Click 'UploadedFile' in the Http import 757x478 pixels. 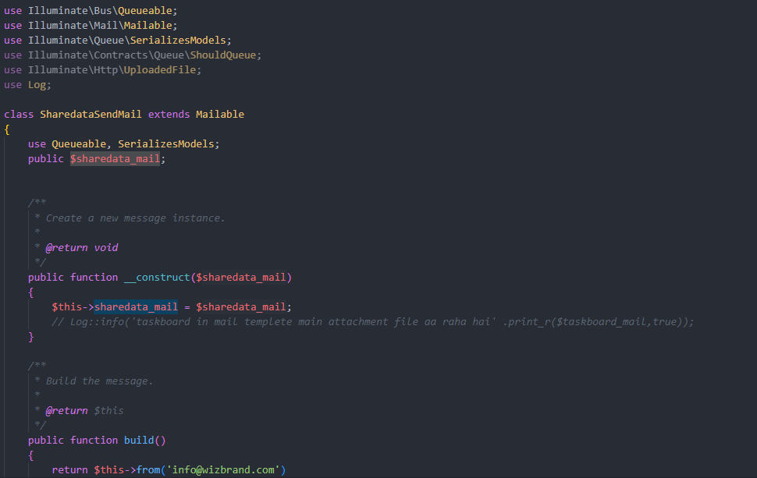coord(160,70)
